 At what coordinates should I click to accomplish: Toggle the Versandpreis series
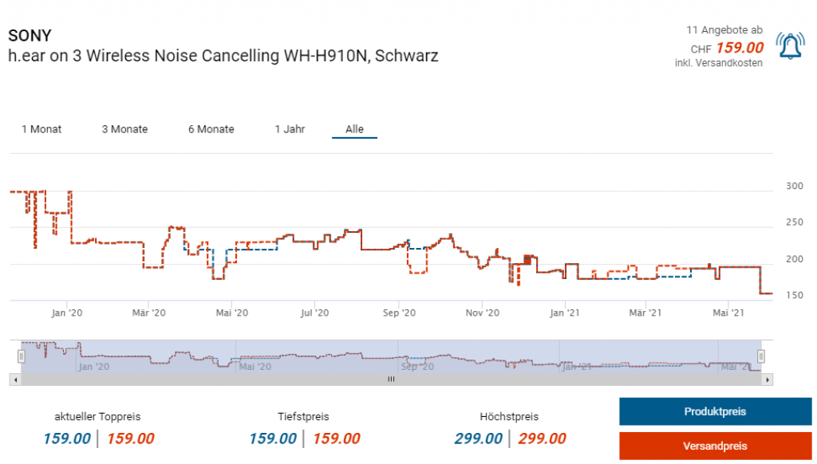click(x=715, y=446)
